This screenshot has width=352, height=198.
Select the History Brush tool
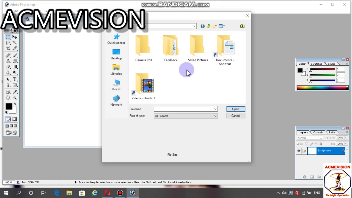point(15,61)
